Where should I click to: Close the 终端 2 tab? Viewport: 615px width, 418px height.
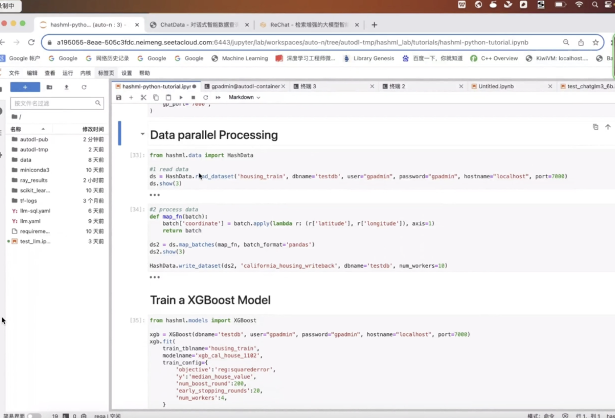tap(461, 87)
